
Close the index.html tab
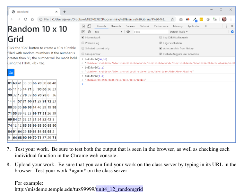coord(56,12)
